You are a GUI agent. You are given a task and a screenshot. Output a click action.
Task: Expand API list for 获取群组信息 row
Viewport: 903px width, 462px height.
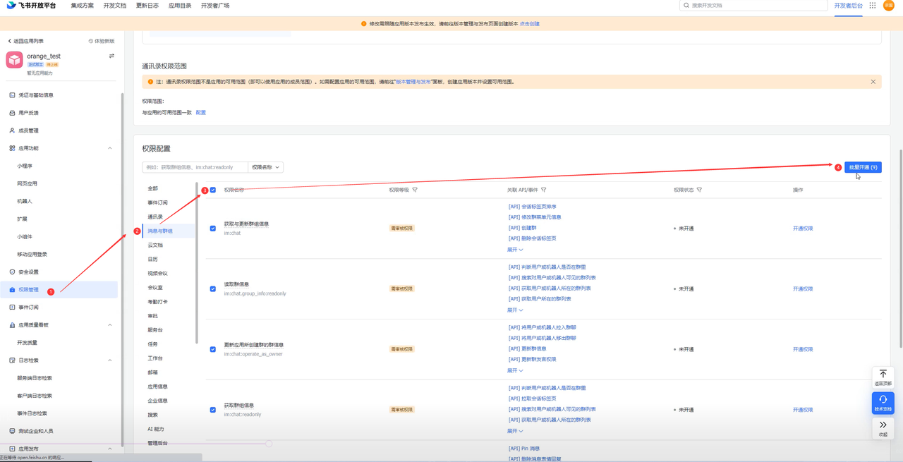[x=515, y=431]
